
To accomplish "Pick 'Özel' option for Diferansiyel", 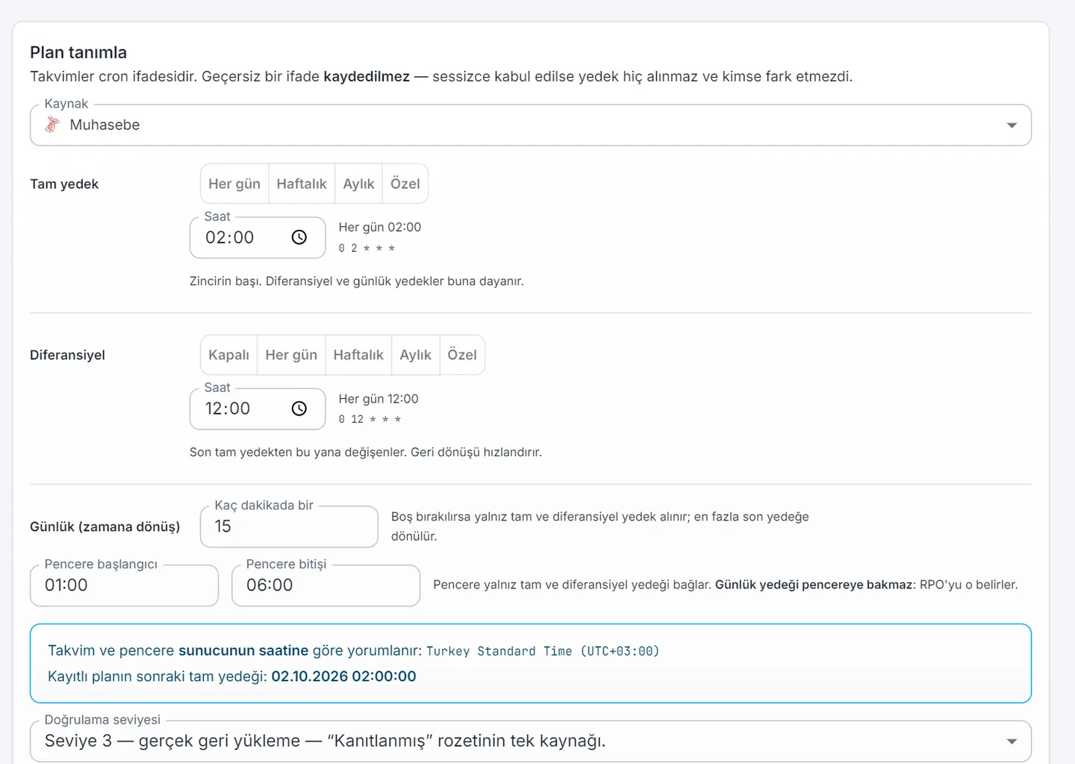I will (462, 355).
